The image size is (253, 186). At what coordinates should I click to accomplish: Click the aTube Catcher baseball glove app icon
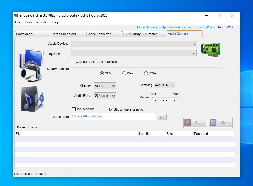(16, 15)
